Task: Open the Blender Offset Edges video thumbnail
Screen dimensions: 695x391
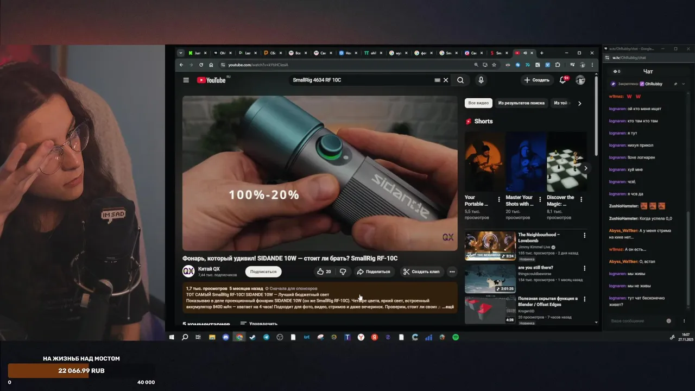Action: pos(490,310)
